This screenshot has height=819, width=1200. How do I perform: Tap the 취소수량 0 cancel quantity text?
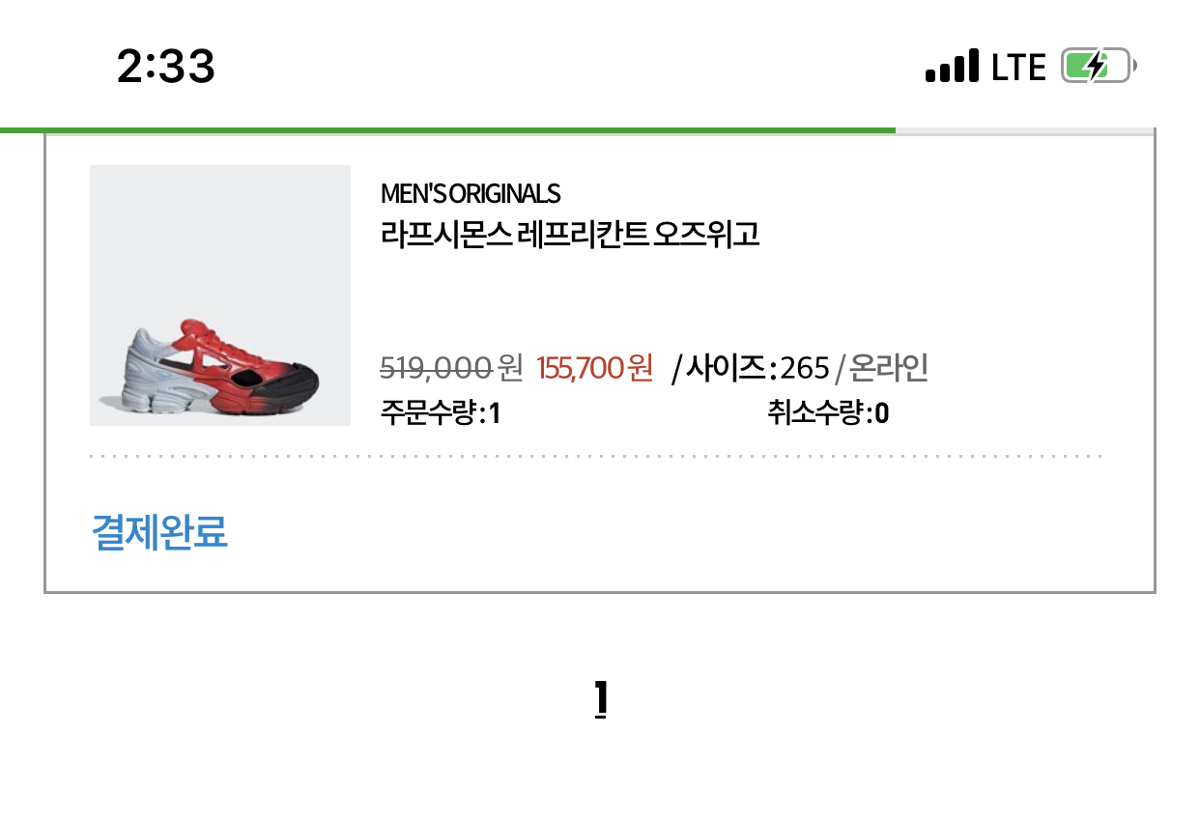coord(829,414)
